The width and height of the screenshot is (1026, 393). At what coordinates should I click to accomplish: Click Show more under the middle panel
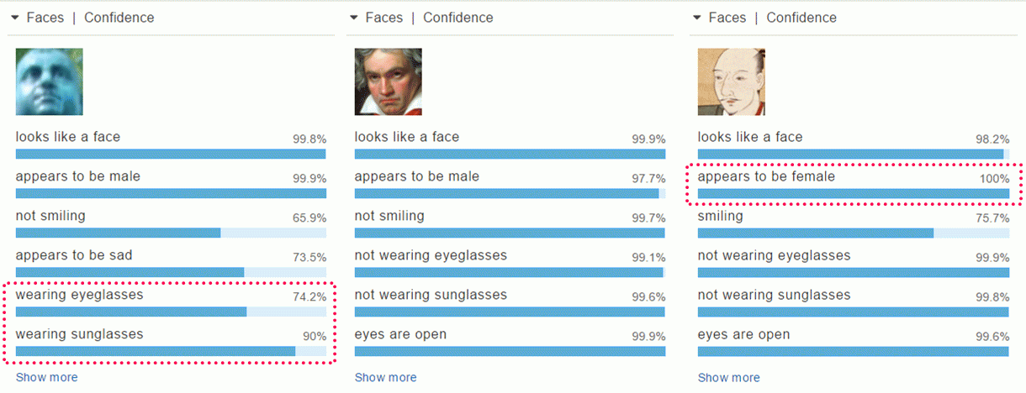(x=385, y=378)
